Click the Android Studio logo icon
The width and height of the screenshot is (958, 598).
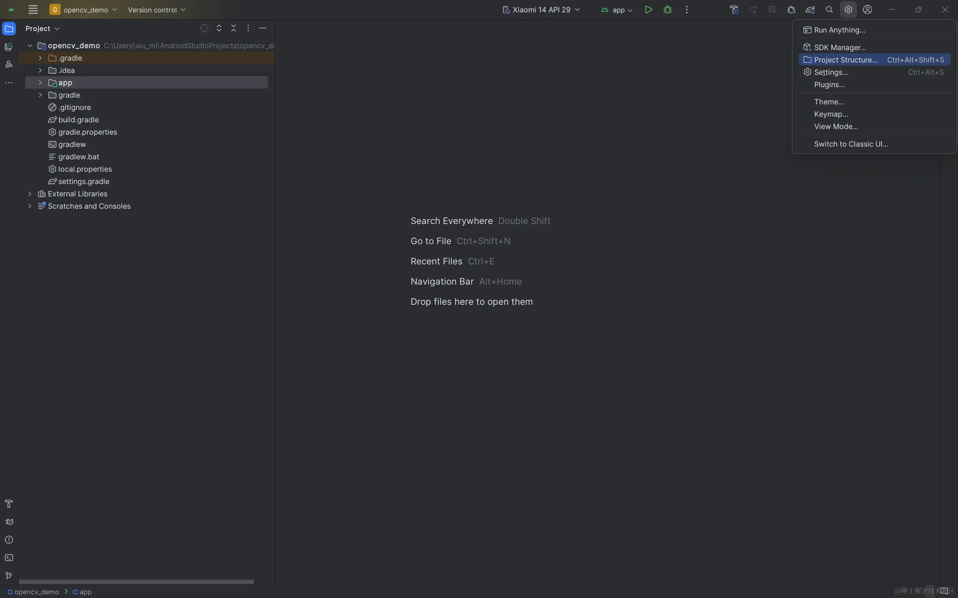11,9
